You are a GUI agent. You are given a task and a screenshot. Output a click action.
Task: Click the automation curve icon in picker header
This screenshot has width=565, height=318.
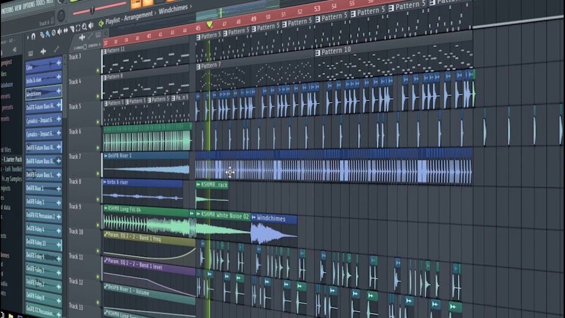point(56,49)
